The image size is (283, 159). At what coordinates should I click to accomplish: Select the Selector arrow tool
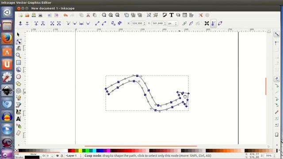coord(18,34)
